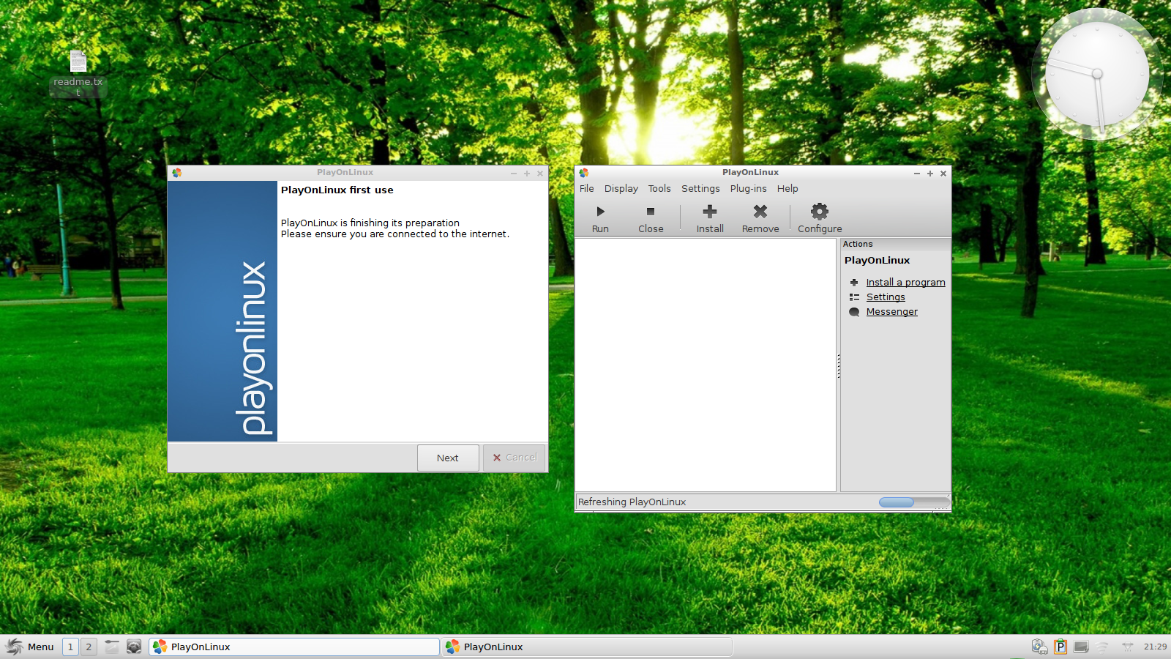Click the Cancel button in the wizard
Image resolution: width=1171 pixels, height=659 pixels.
tap(515, 458)
